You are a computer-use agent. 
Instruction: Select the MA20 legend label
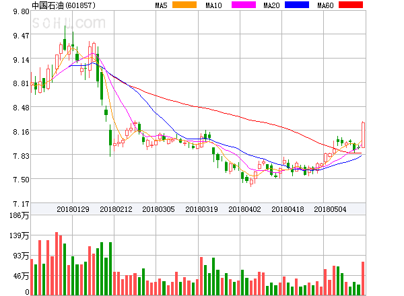click(271, 5)
